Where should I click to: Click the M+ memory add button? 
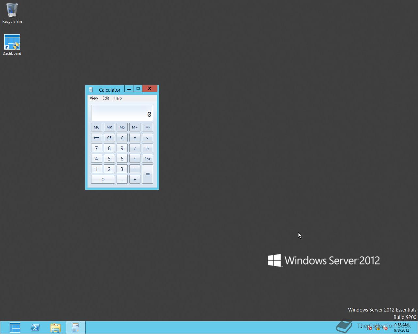coord(135,127)
